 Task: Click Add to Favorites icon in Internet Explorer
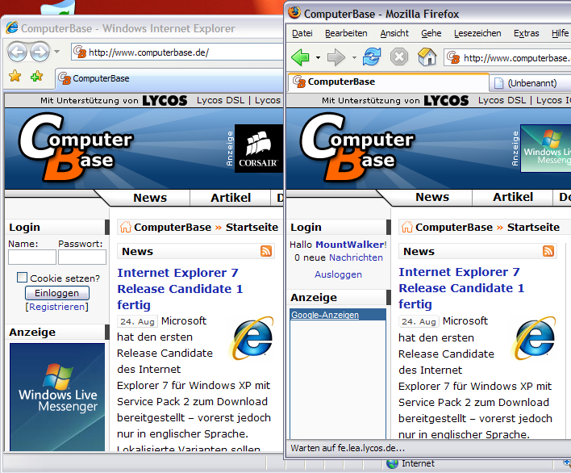(x=37, y=76)
